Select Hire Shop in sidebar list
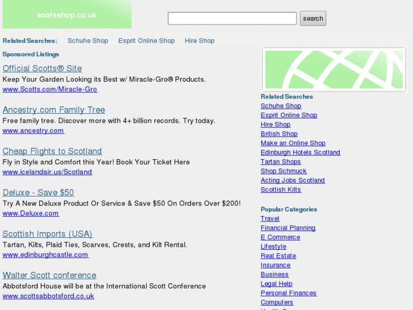The width and height of the screenshot is (413, 310). (276, 125)
